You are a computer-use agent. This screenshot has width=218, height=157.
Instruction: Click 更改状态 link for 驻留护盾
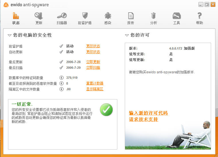[93, 46]
